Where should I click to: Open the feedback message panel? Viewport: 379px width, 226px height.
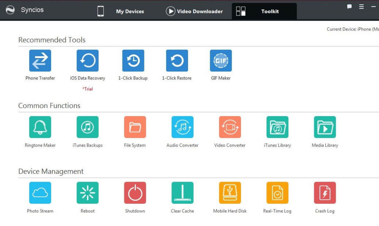(x=349, y=6)
